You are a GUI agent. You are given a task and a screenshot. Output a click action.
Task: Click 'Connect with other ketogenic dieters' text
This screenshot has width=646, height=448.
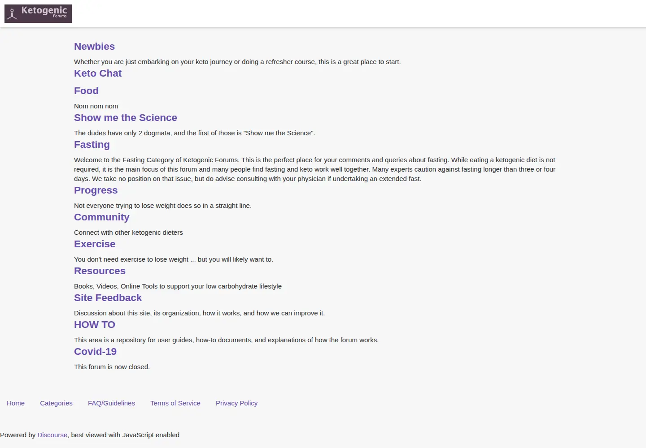pyautogui.click(x=128, y=233)
